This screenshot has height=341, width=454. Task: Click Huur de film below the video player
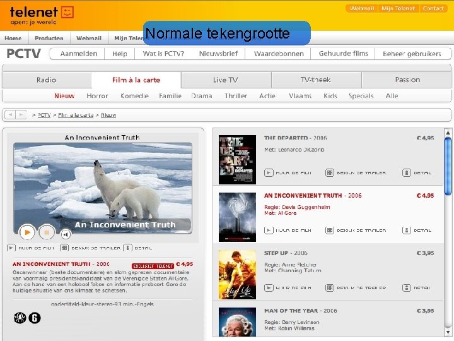tap(31, 248)
